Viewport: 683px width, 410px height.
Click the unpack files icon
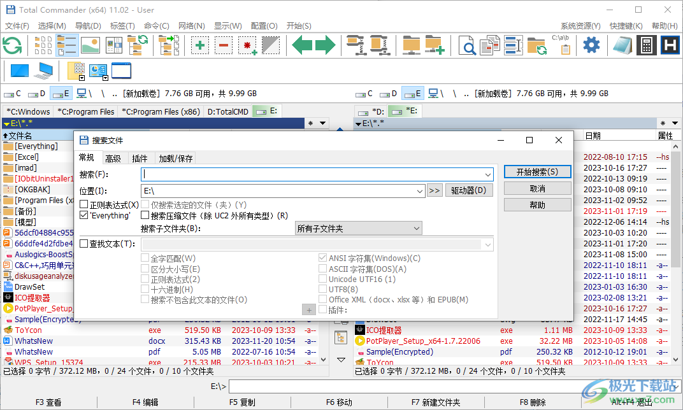coord(380,45)
